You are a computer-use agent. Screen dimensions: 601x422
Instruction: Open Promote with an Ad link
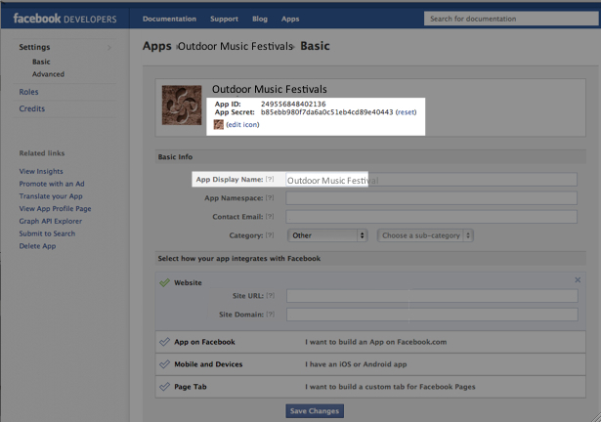pyautogui.click(x=52, y=184)
